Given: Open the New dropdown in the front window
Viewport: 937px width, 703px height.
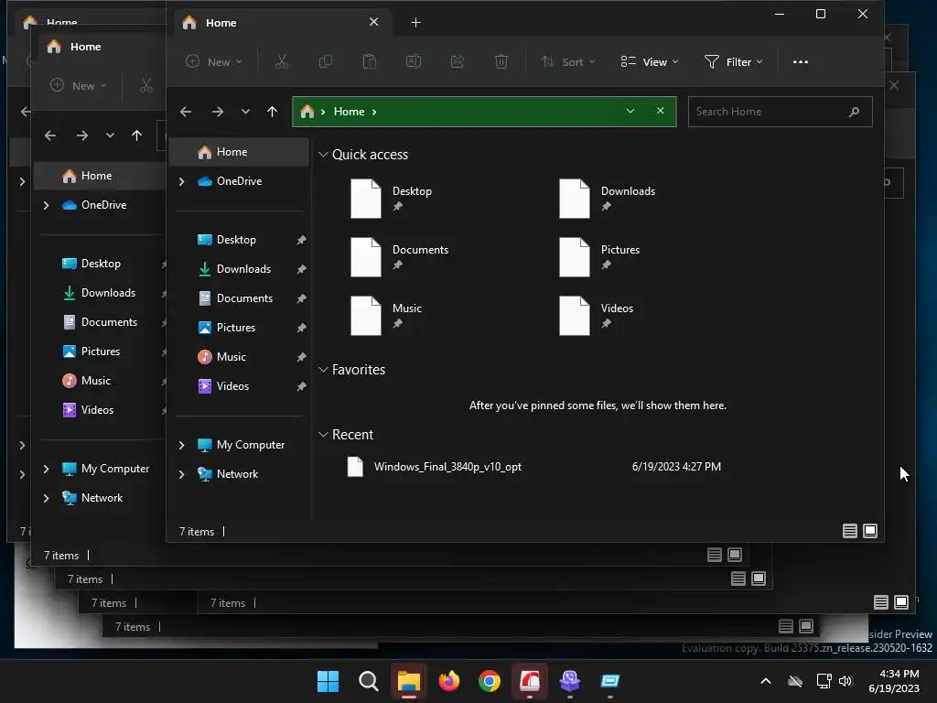Looking at the screenshot, I should coord(214,61).
